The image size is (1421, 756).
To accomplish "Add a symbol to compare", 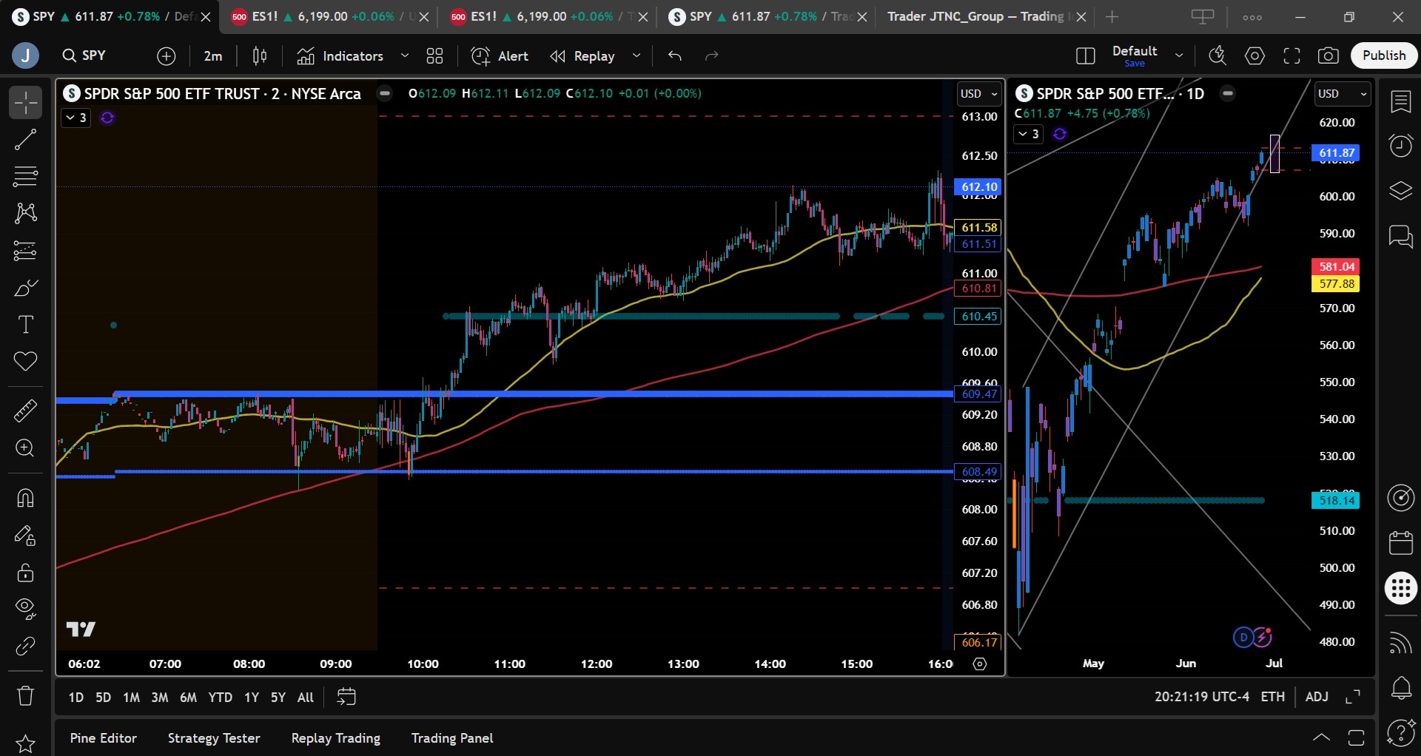I will pos(167,55).
